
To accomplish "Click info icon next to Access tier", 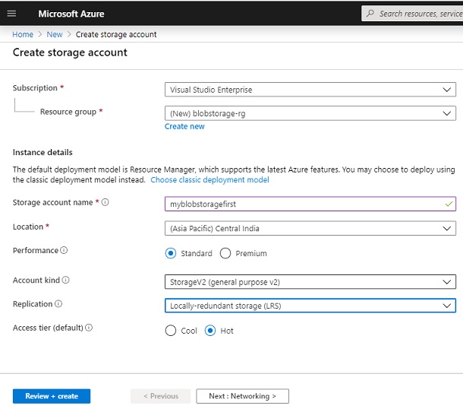I will [89, 328].
